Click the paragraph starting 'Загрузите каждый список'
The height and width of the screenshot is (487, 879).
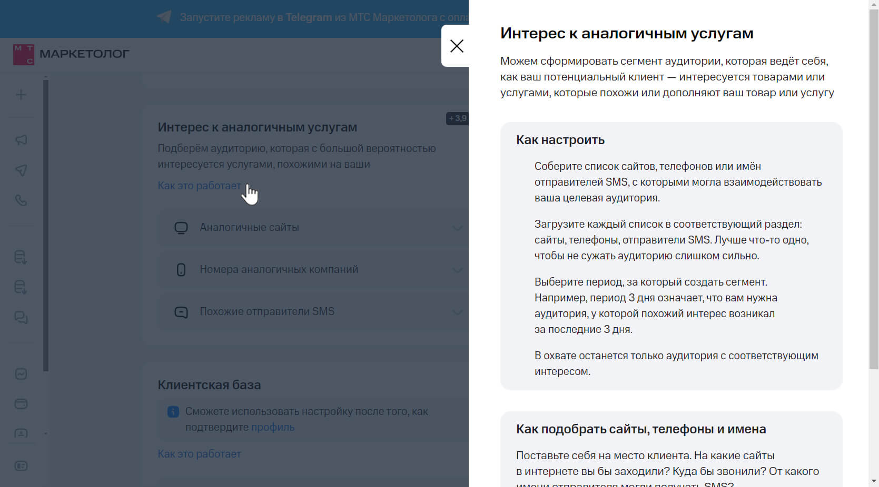(671, 240)
